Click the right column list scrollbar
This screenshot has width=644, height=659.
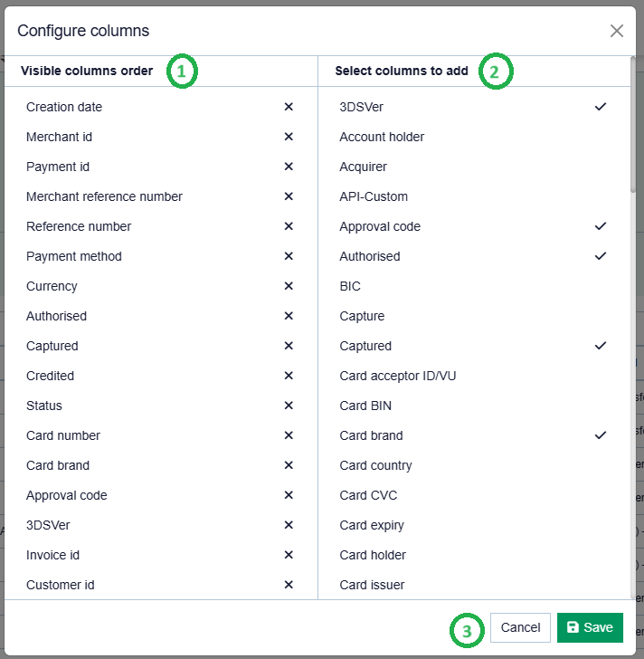[x=633, y=127]
